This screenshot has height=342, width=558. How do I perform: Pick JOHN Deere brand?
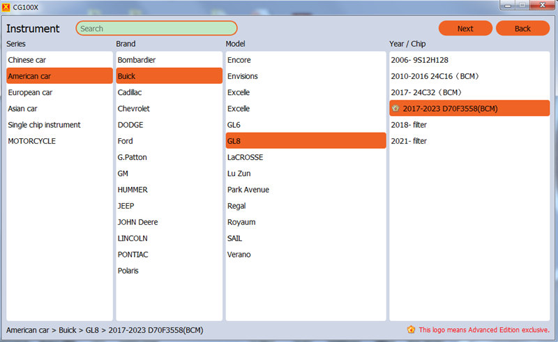tap(138, 222)
